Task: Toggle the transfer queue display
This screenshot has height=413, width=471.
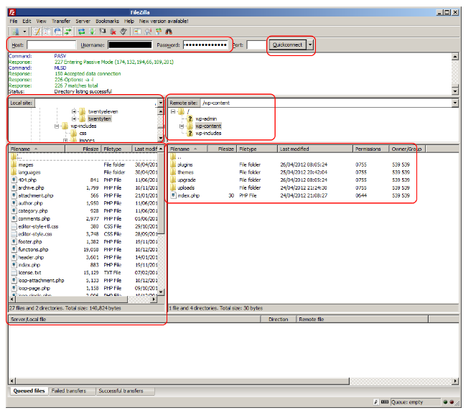Action: click(68, 32)
